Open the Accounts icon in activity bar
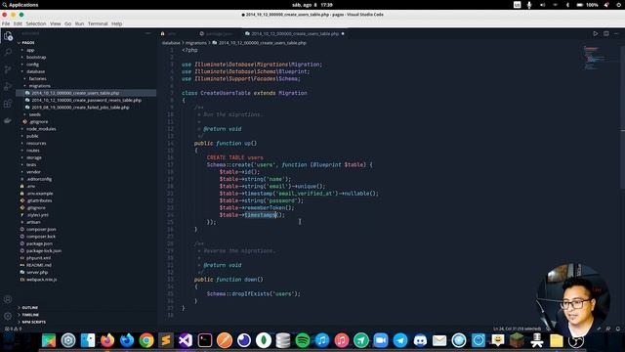The image size is (625, 352). 8,299
